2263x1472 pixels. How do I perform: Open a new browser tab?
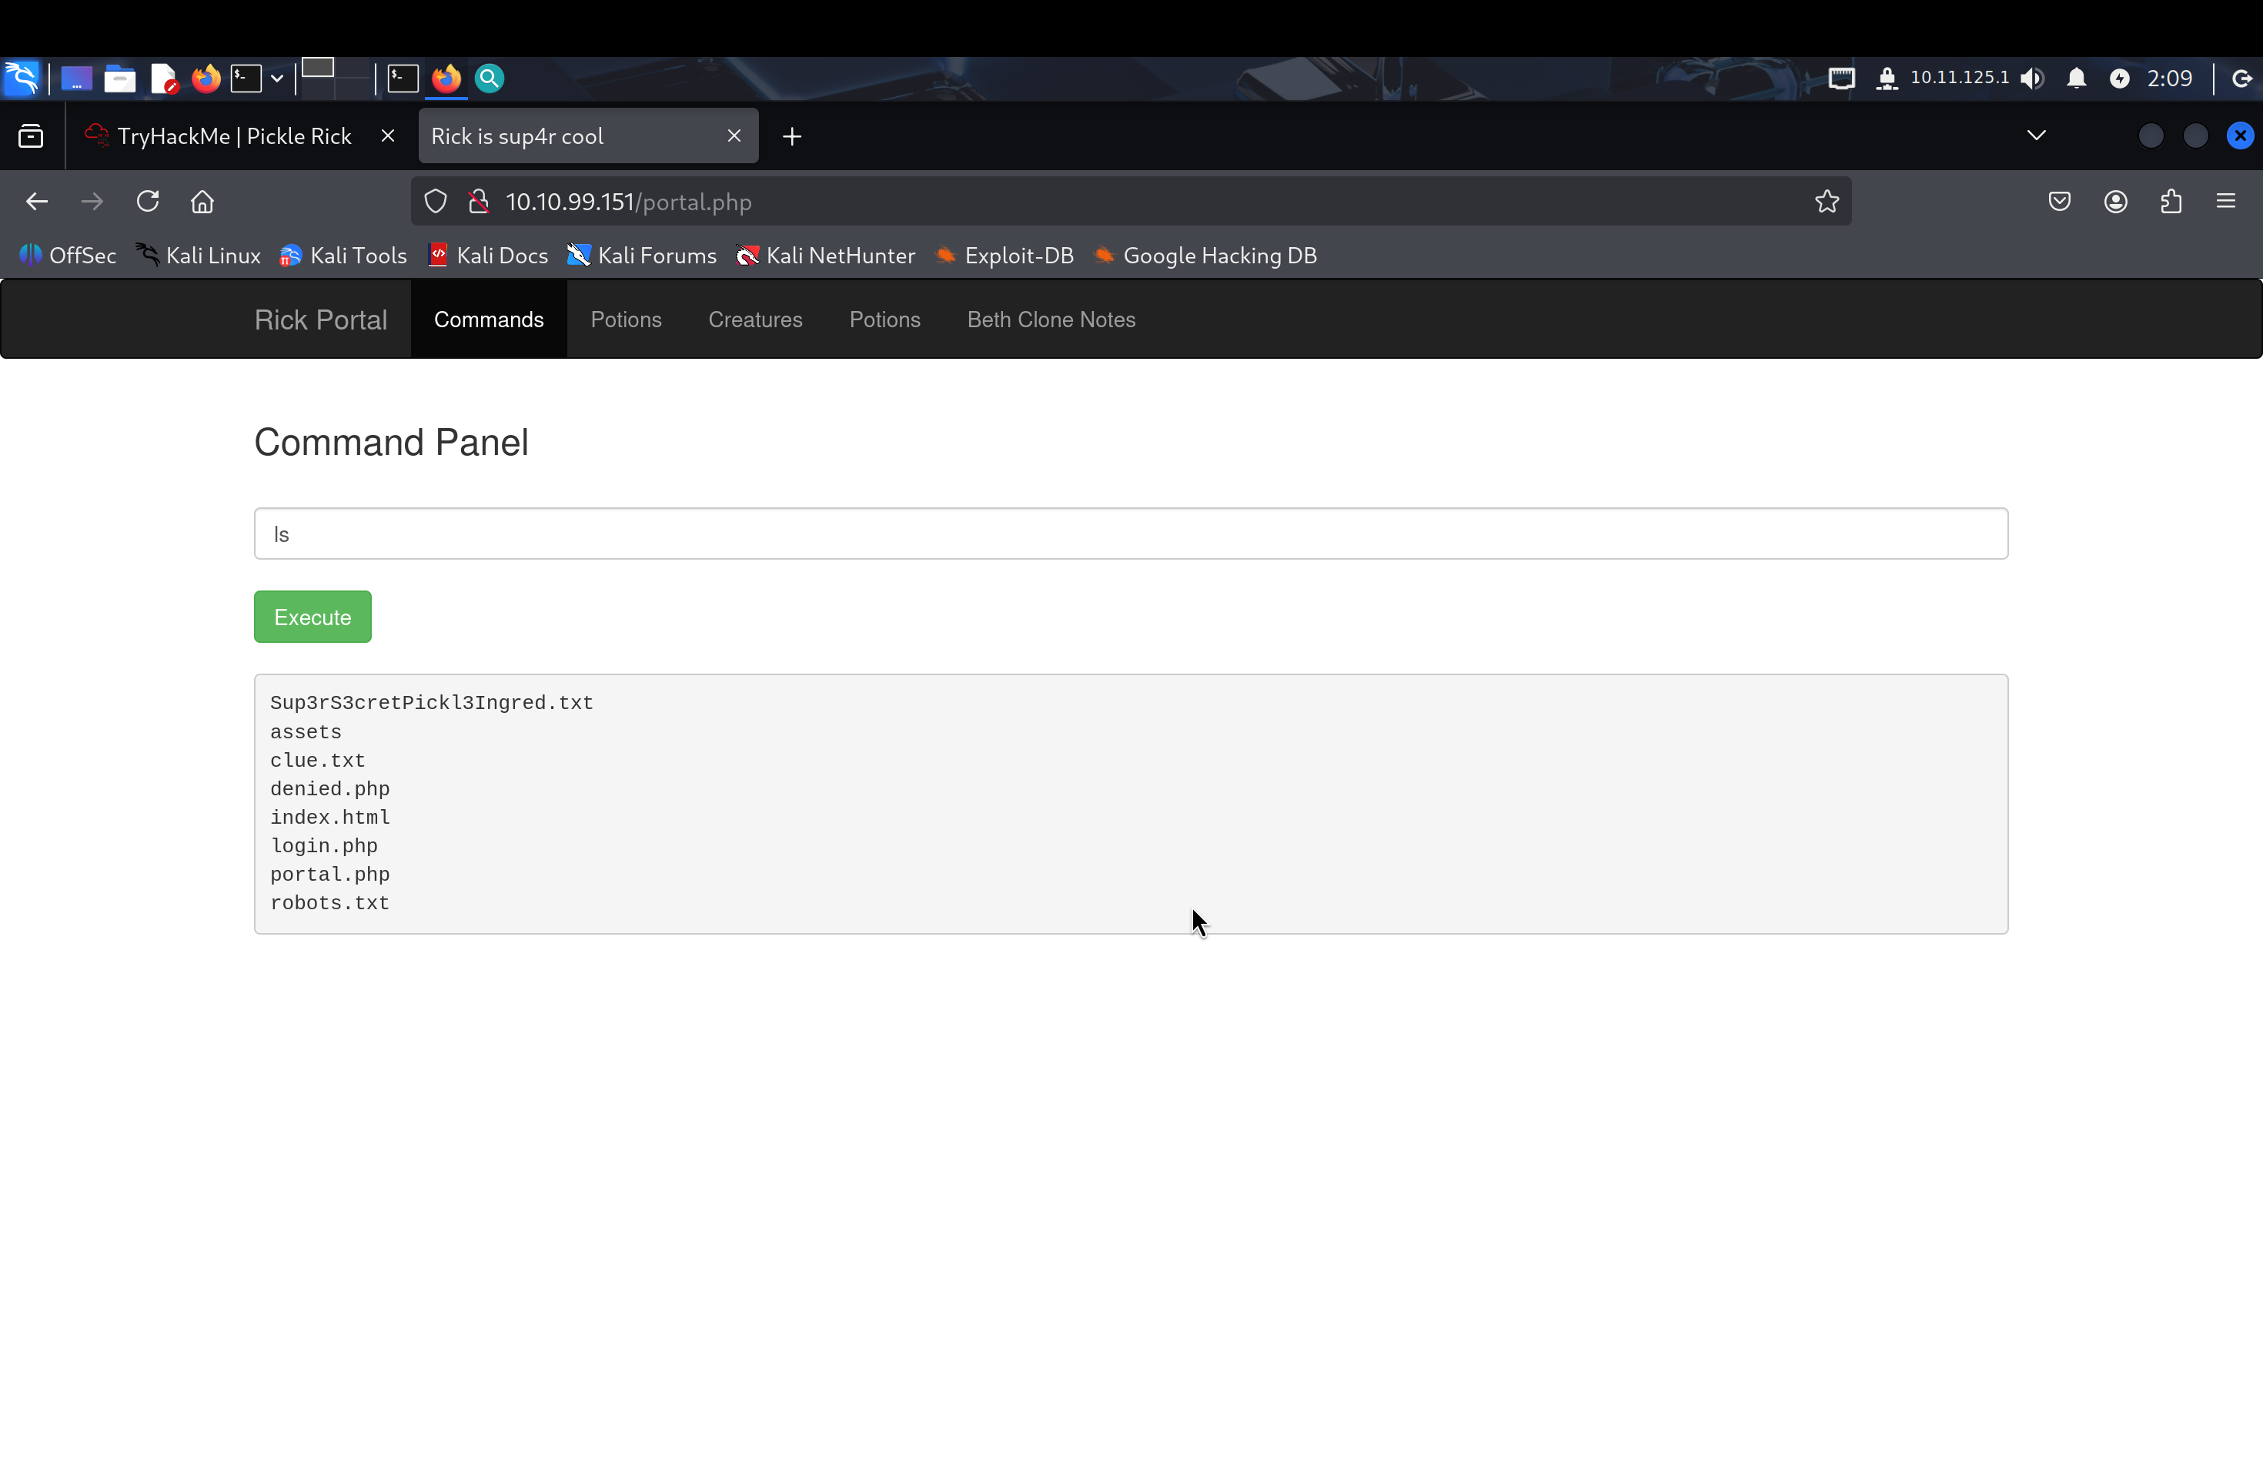click(x=792, y=137)
